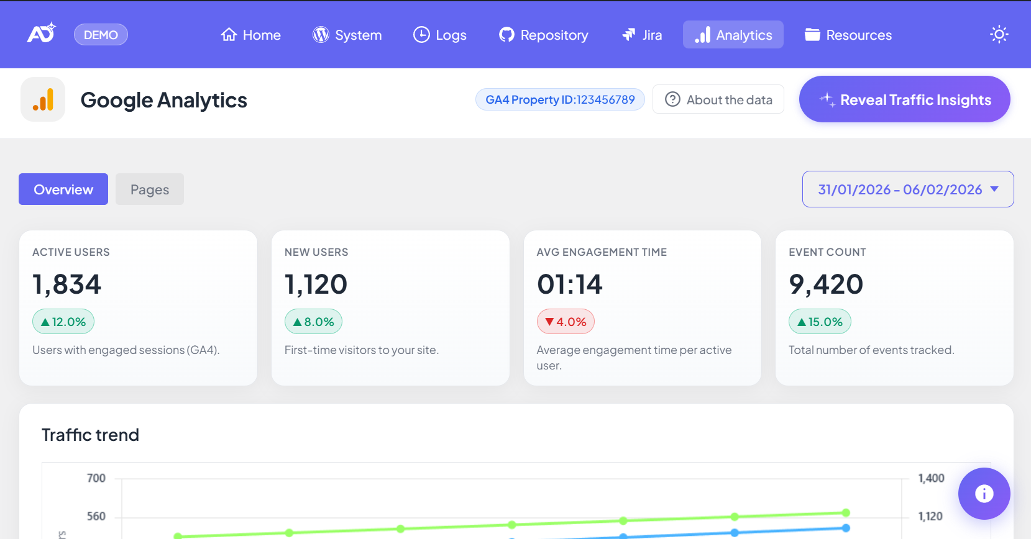
Task: Click the DEMO badge in header
Action: click(x=101, y=35)
